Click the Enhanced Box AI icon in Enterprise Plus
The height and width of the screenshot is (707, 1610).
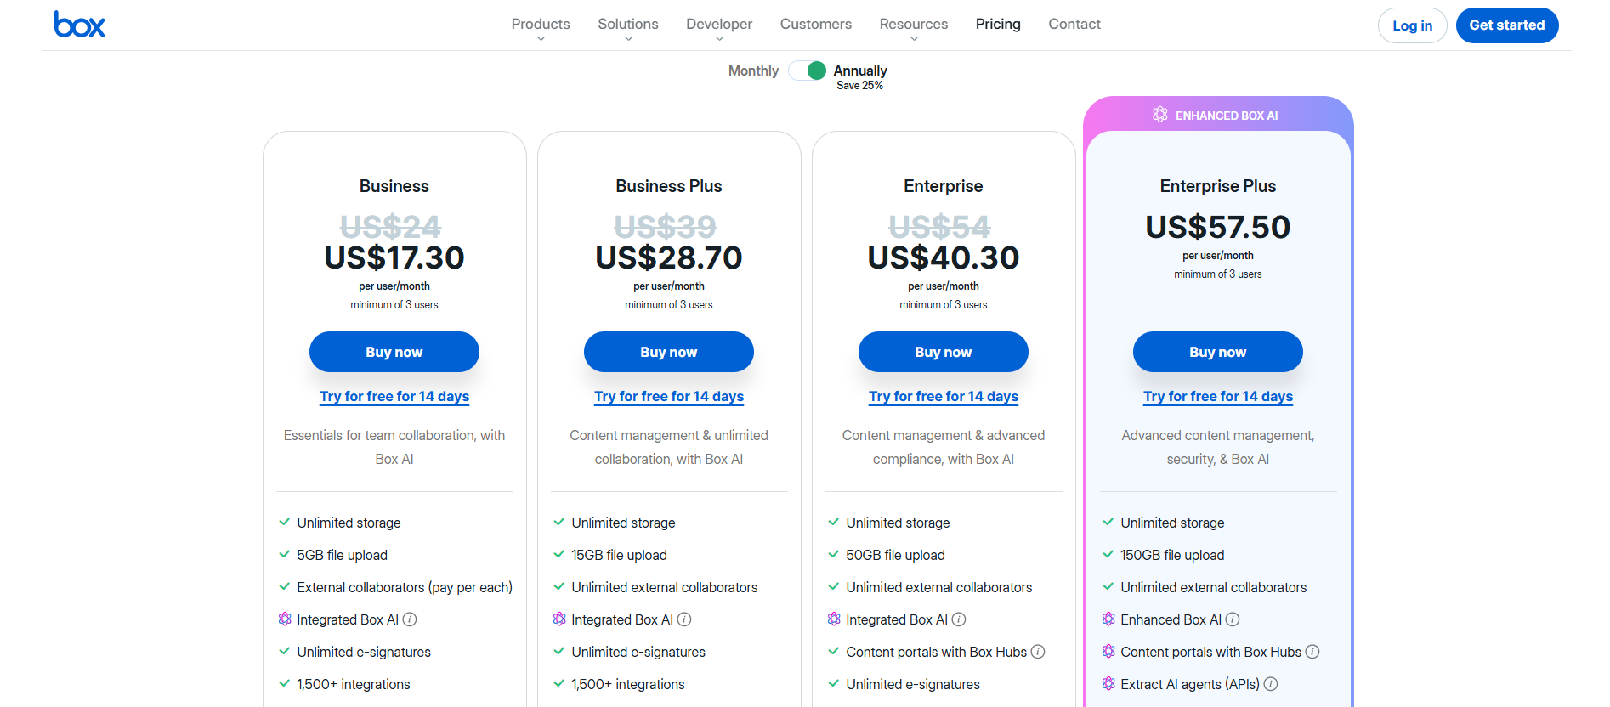[1108, 619]
